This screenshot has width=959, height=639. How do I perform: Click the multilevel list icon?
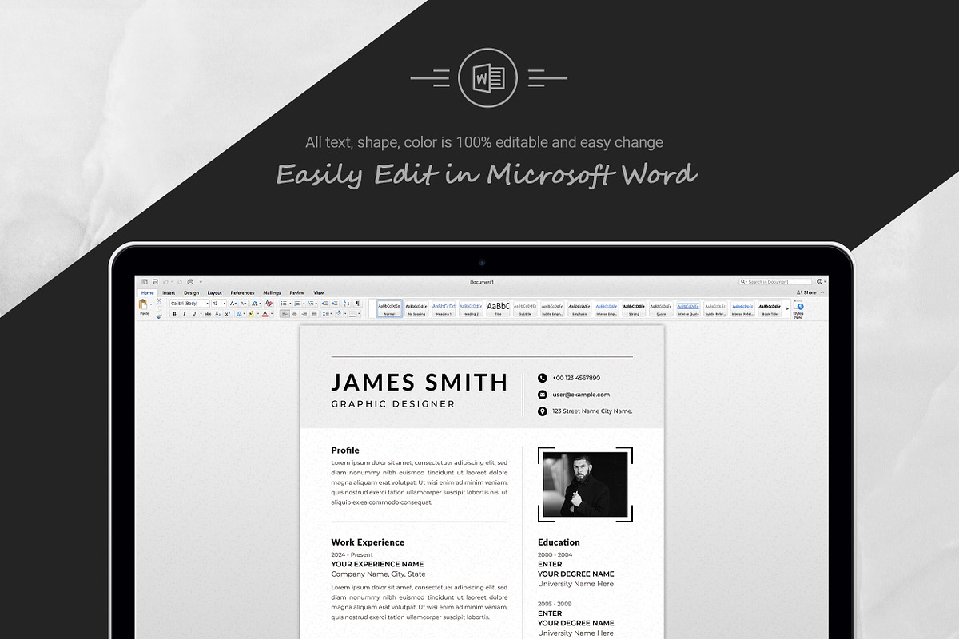pos(311,304)
